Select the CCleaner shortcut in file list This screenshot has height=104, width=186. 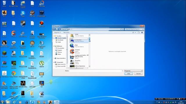(79, 51)
